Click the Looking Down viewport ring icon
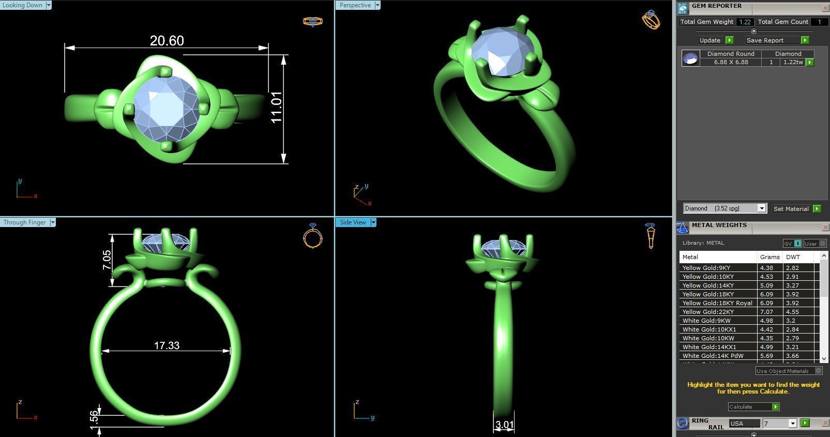Image resolution: width=830 pixels, height=437 pixels. [313, 22]
